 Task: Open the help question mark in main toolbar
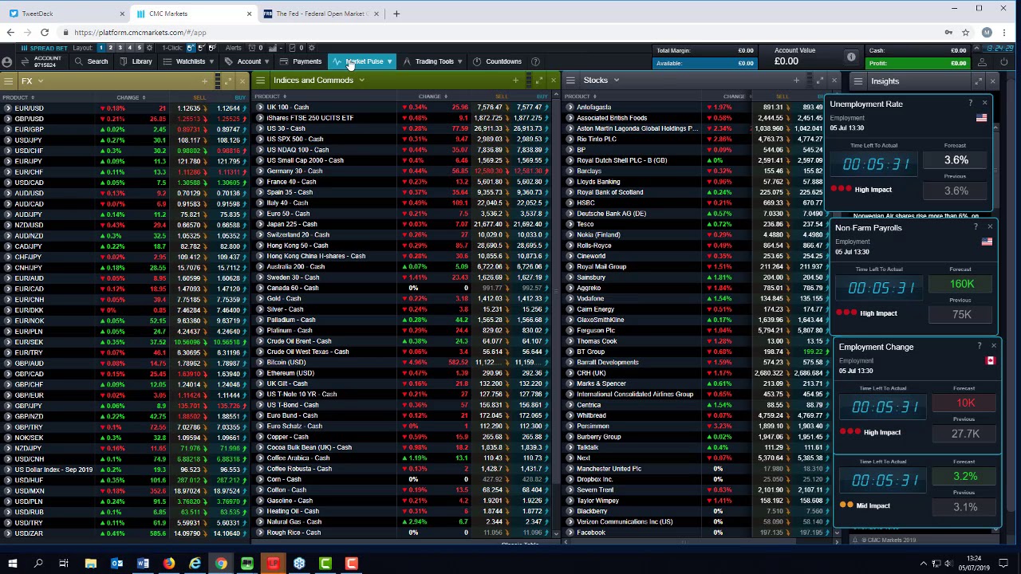point(535,61)
